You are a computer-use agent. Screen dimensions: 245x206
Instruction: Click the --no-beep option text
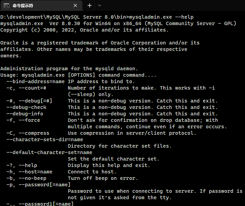coord(32,178)
